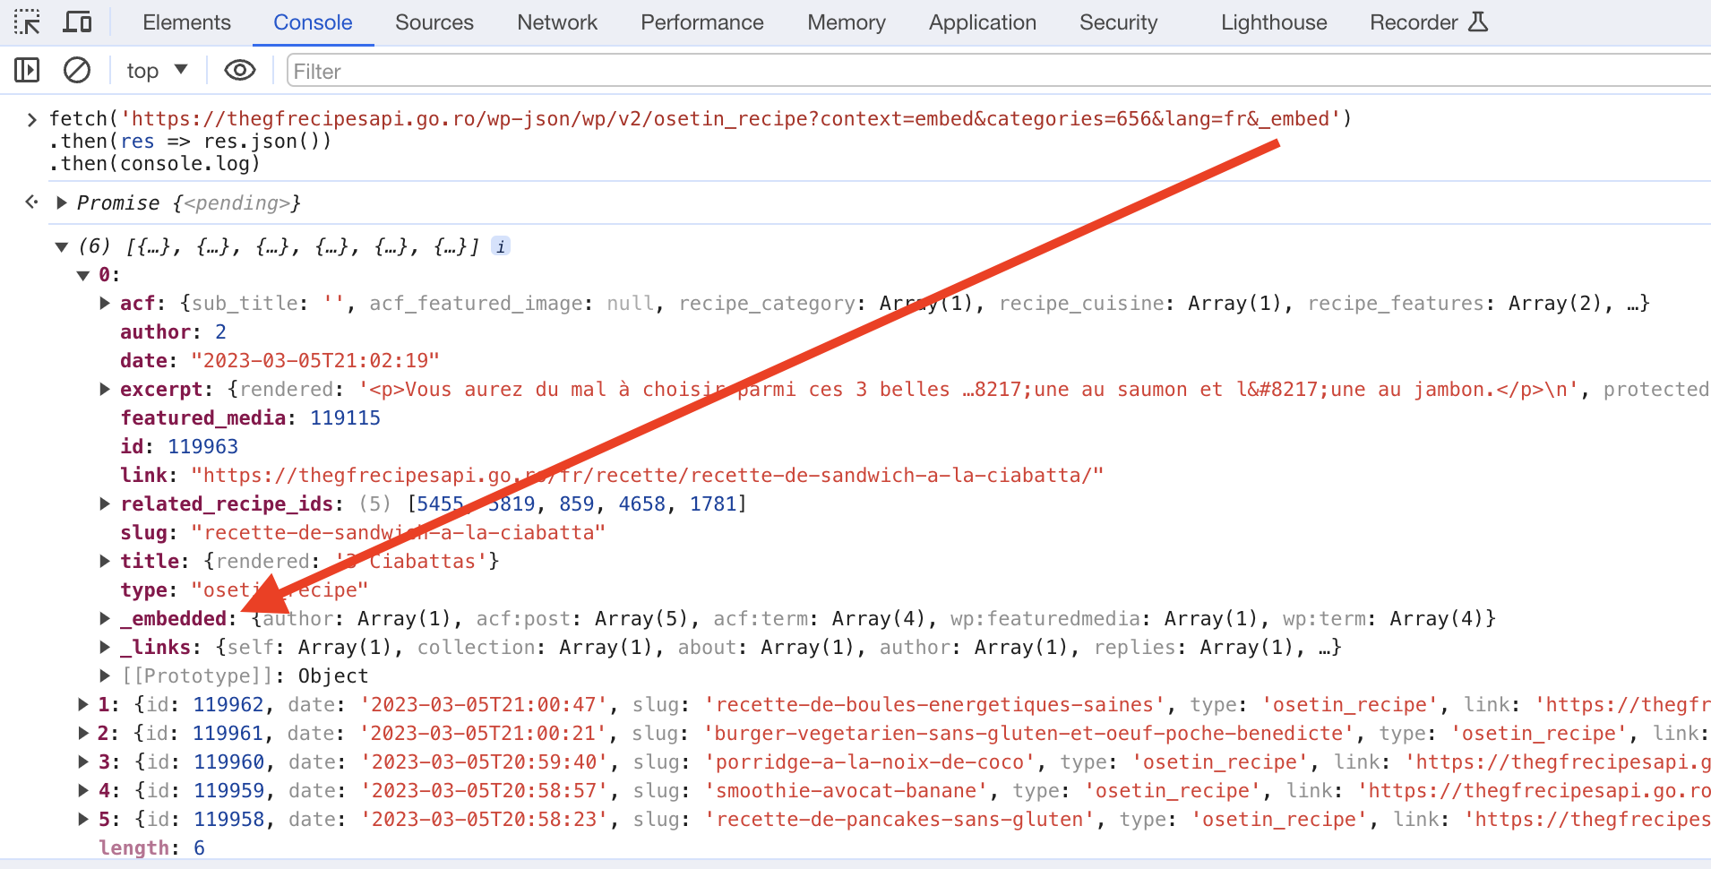This screenshot has width=1711, height=869.
Task: Click the eye live expression icon
Action: (239, 70)
